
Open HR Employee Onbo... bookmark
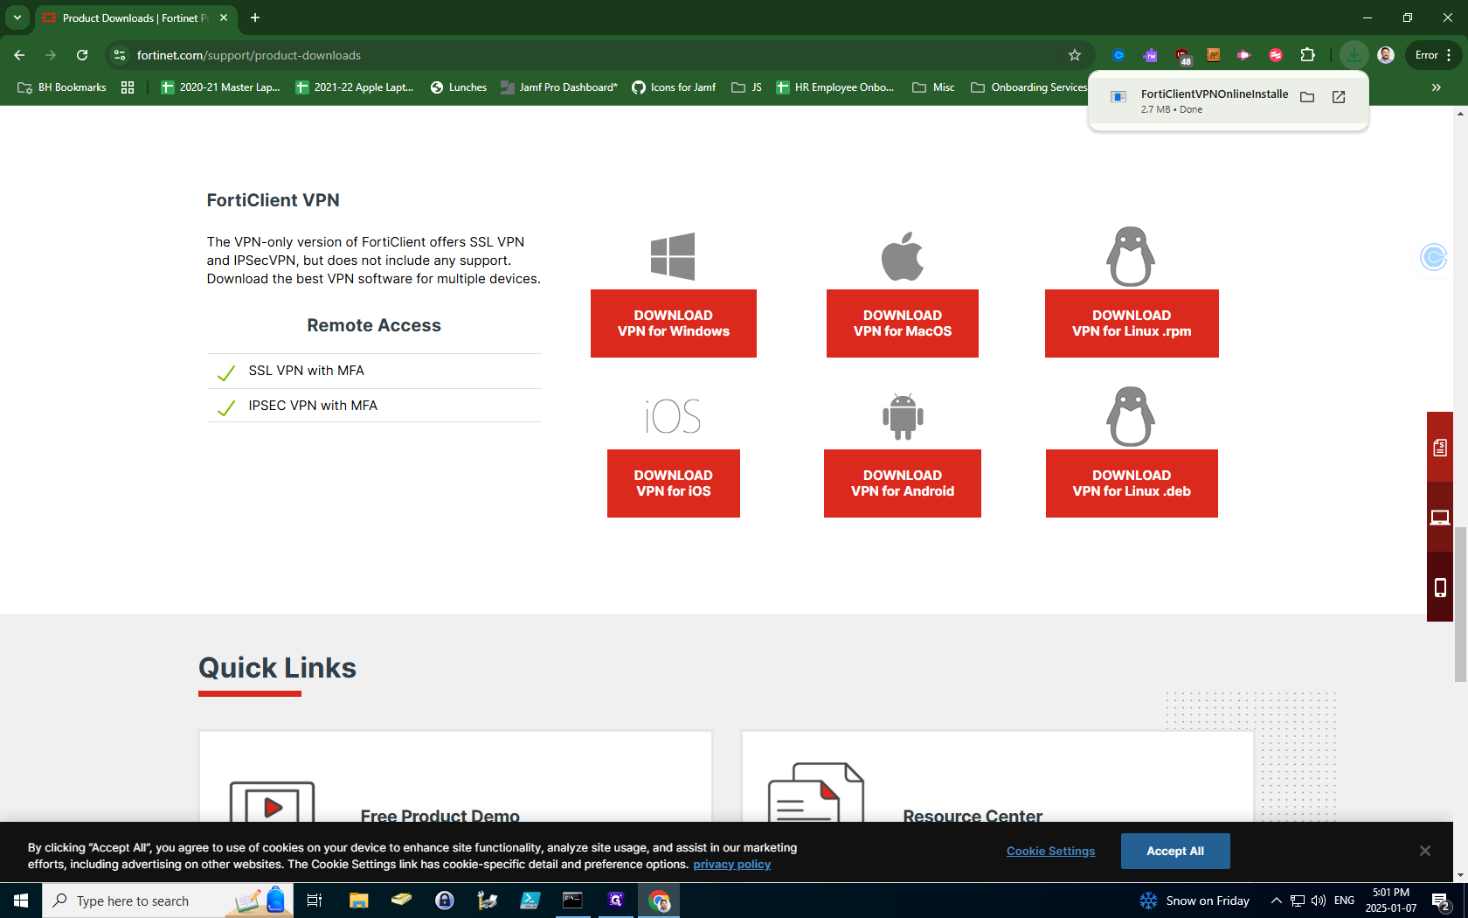tap(835, 87)
